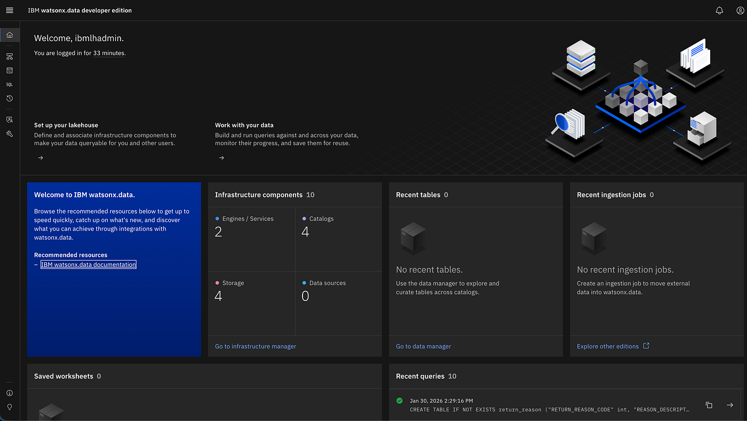747x421 pixels.
Task: Click the Work with your data heading
Action: coord(244,125)
